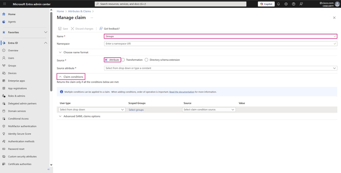341x173 pixels.
Task: Click the Save button
Action: pyautogui.click(x=63, y=29)
